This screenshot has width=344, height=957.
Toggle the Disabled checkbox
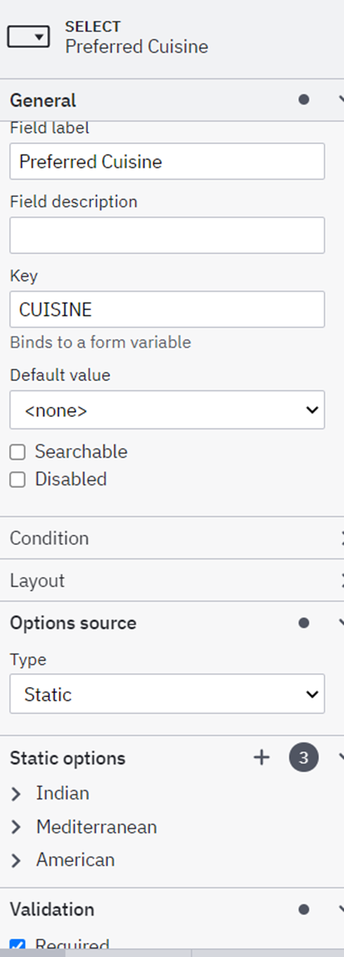18,480
